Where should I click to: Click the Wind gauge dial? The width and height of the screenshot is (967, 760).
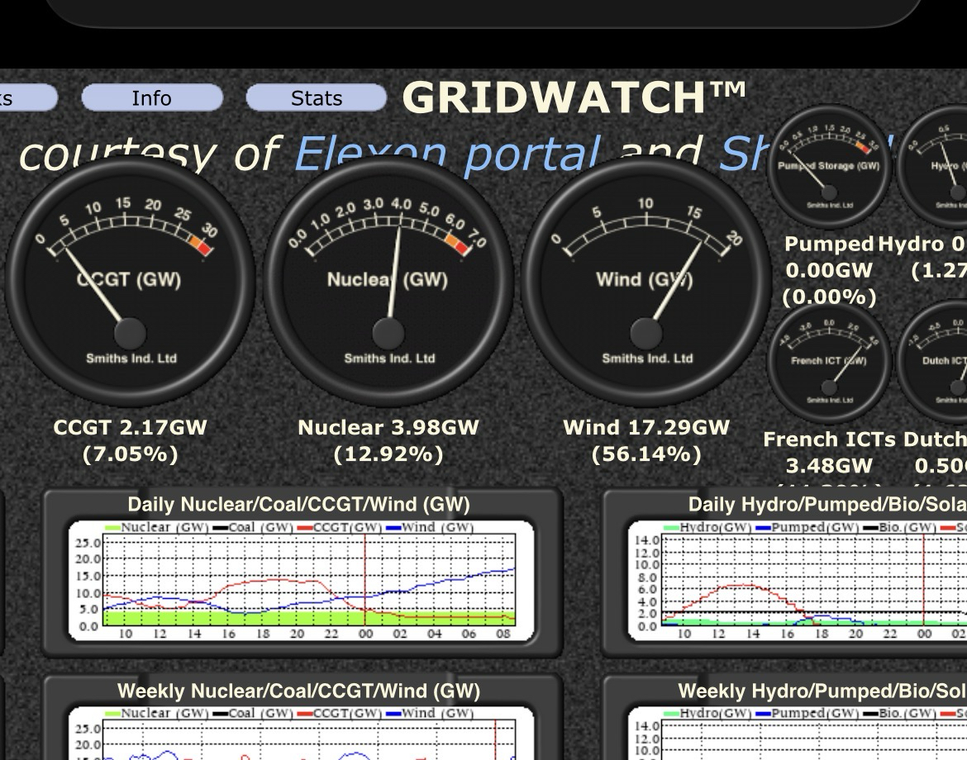coord(645,282)
